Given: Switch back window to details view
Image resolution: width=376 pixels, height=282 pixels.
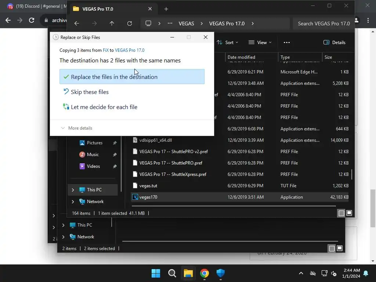Looking at the screenshot, I should 332,249.
